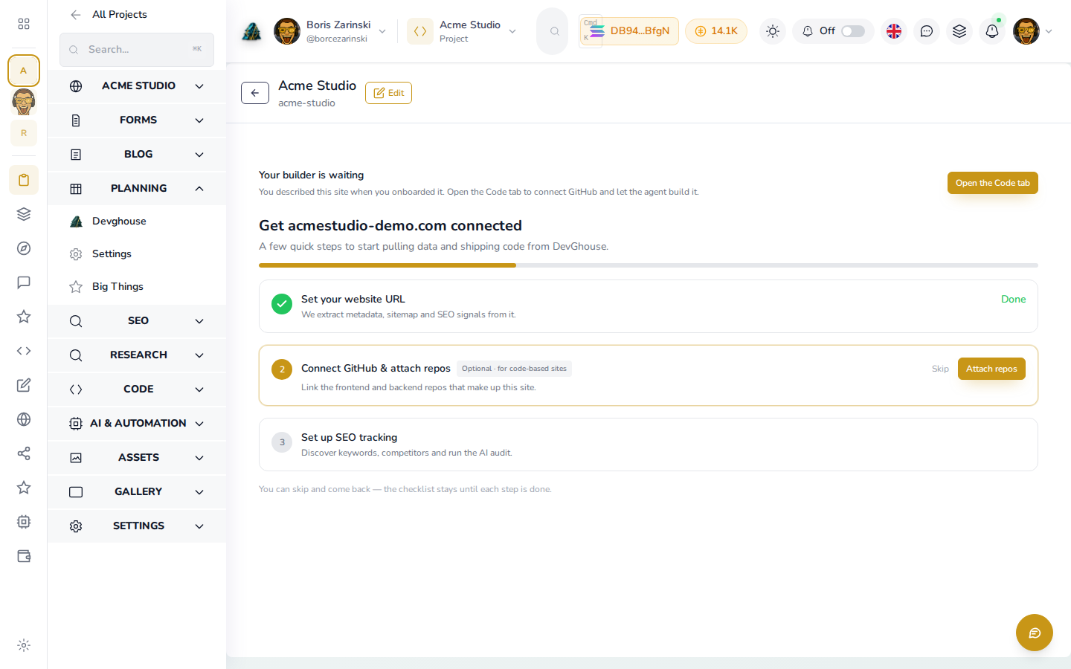Toggle the Off notification switch

point(853,31)
